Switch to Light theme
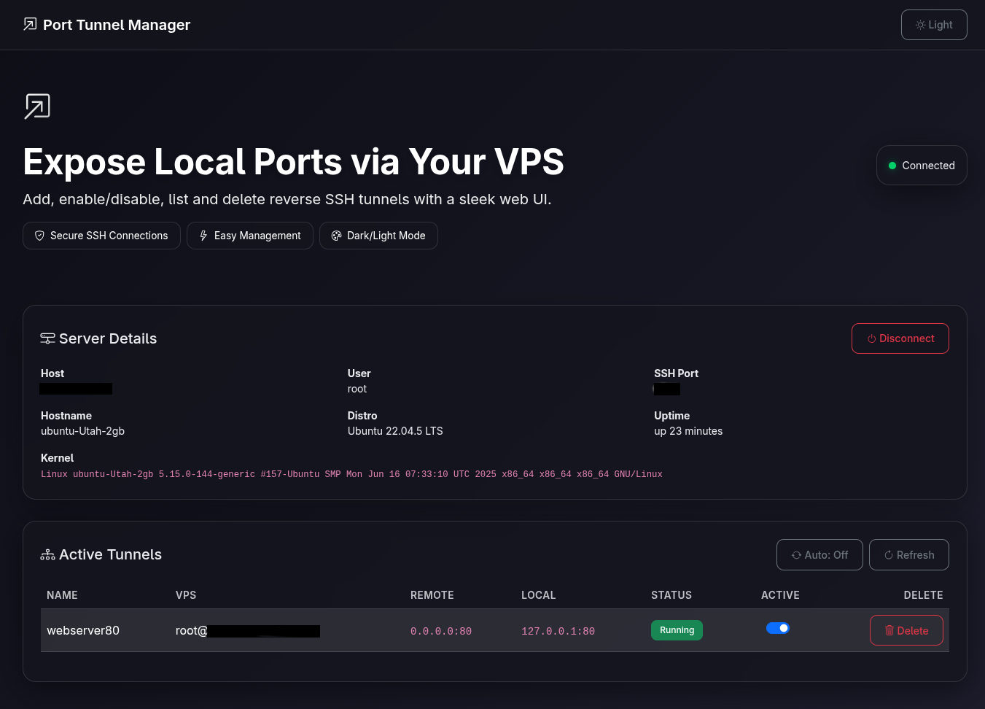The width and height of the screenshot is (985, 709). [933, 25]
